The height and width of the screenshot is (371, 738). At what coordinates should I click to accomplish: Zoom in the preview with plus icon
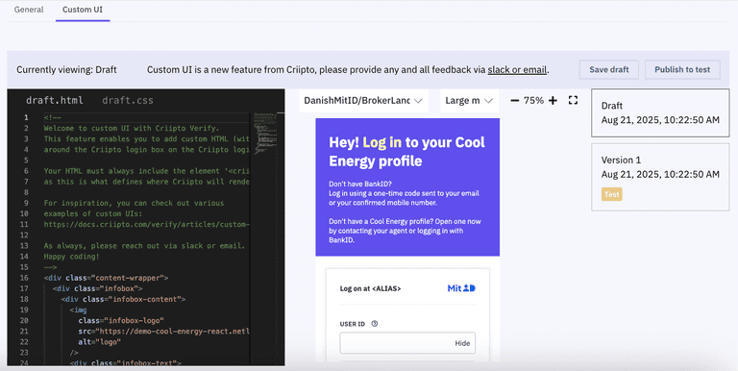(553, 100)
